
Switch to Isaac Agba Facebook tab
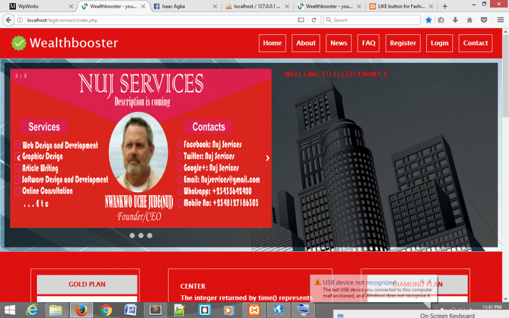tap(185, 6)
